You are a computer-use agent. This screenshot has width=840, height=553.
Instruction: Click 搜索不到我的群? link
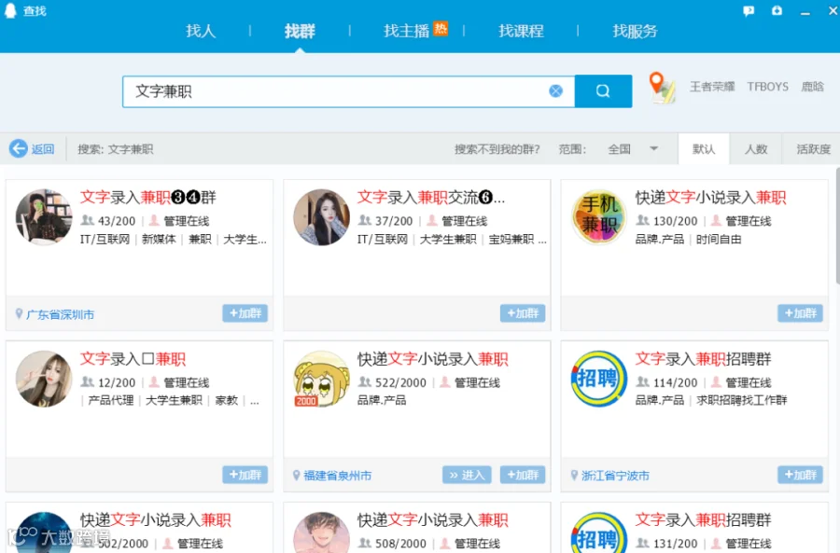tap(497, 149)
